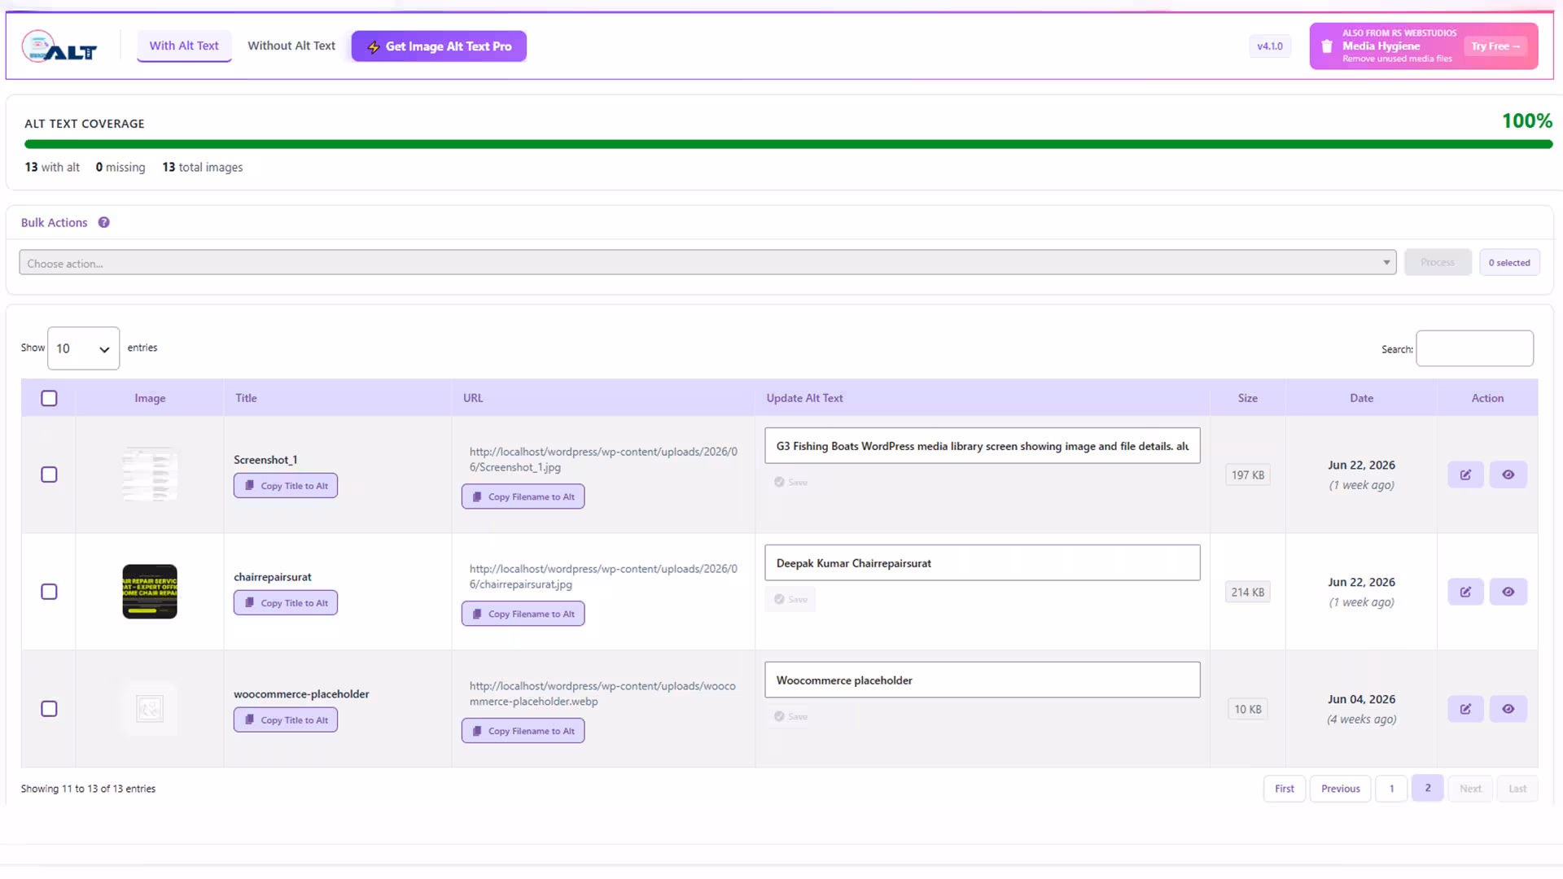Screen dimensions: 1563x879
Task: Click the Bulk Actions heading
Action: [x=54, y=222]
